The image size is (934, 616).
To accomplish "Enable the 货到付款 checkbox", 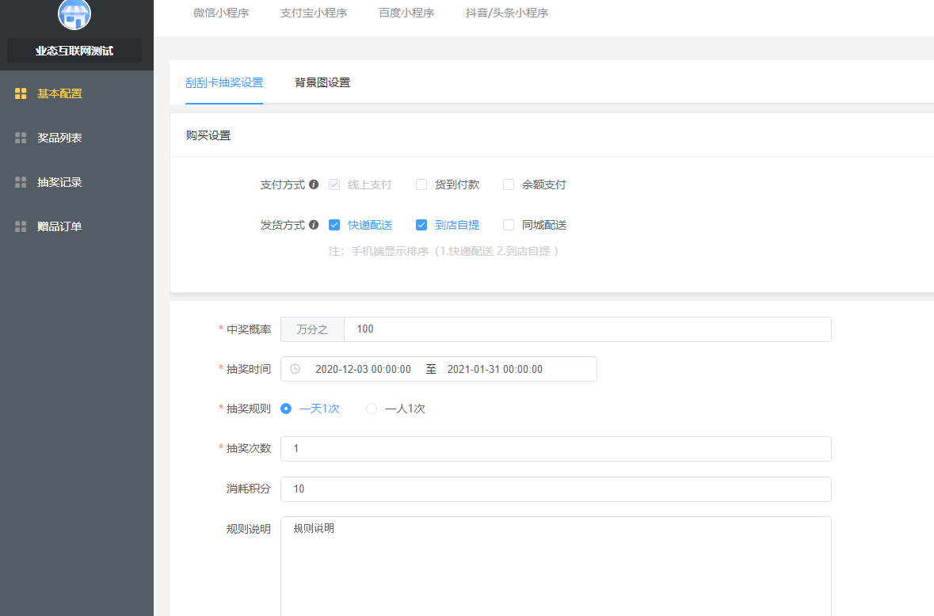I will pyautogui.click(x=421, y=184).
